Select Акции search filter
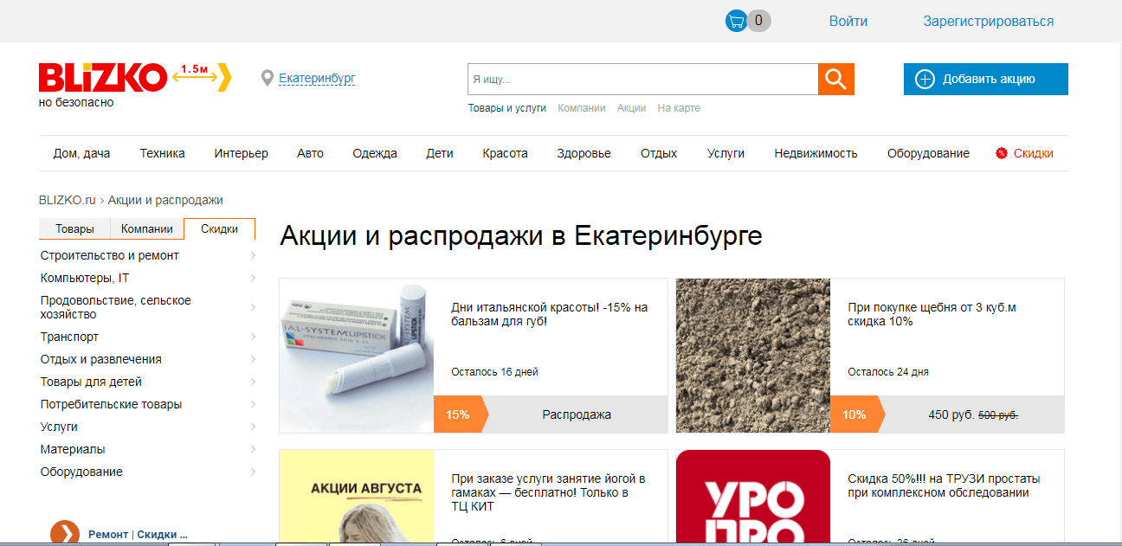1122x546 pixels. click(x=632, y=108)
